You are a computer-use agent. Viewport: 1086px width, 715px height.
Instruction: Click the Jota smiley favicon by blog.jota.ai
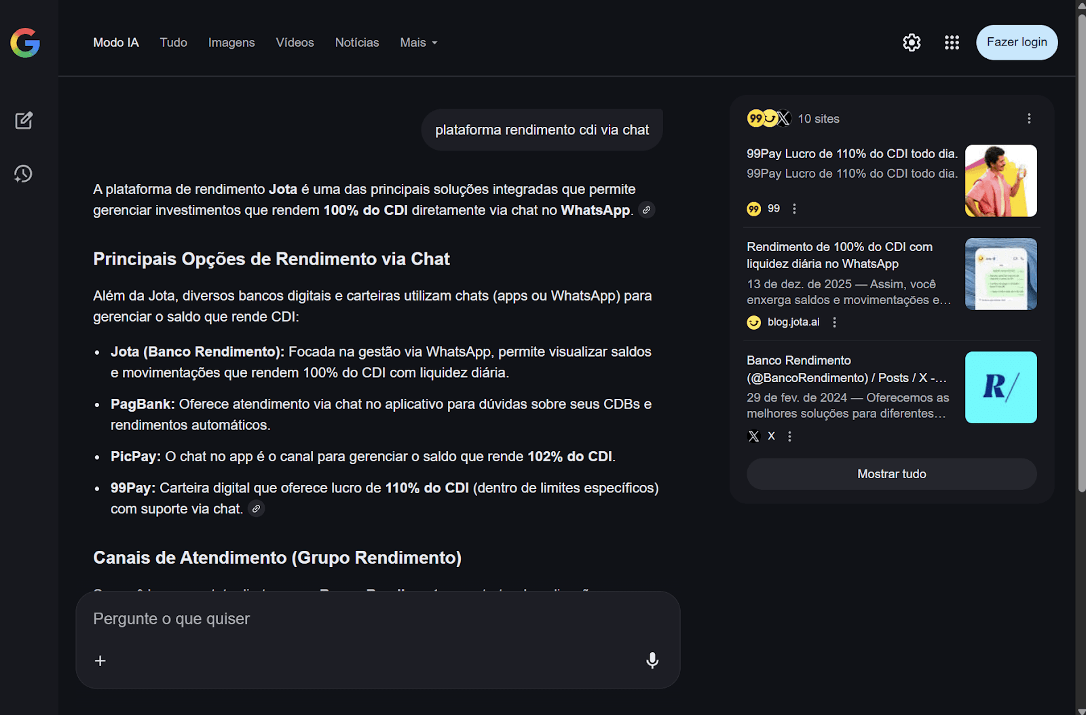753,322
